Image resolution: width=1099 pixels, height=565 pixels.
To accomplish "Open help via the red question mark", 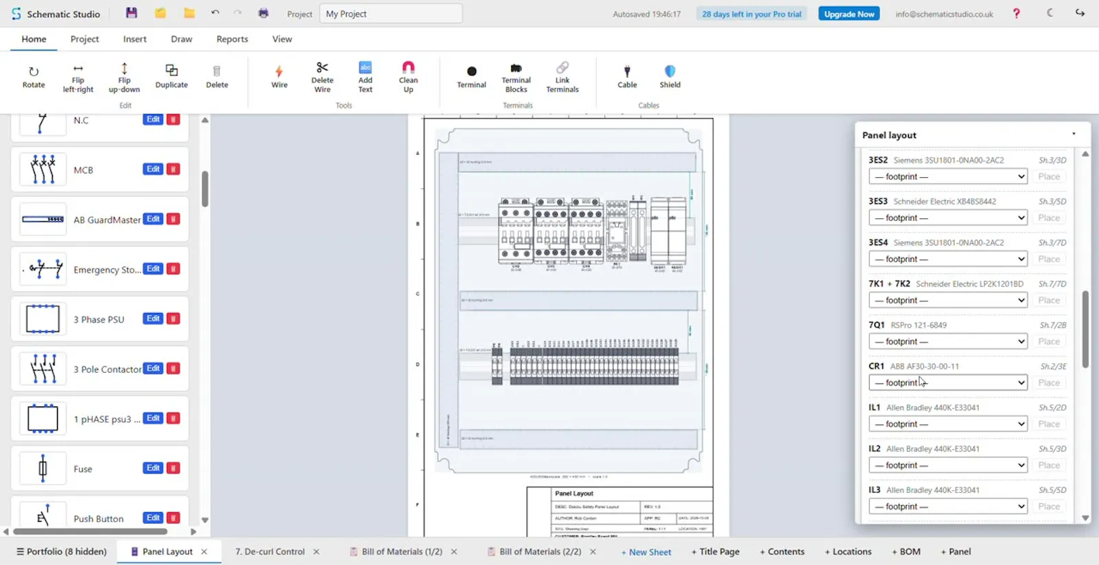I will [1017, 13].
